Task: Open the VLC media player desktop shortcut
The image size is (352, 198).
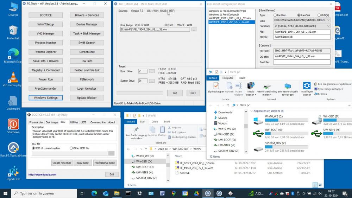Action: [13, 77]
